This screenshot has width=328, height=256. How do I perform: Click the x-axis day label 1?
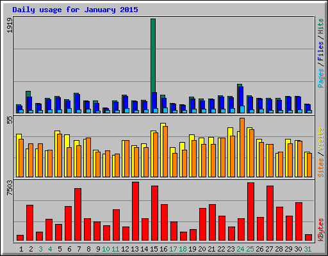click(21, 249)
